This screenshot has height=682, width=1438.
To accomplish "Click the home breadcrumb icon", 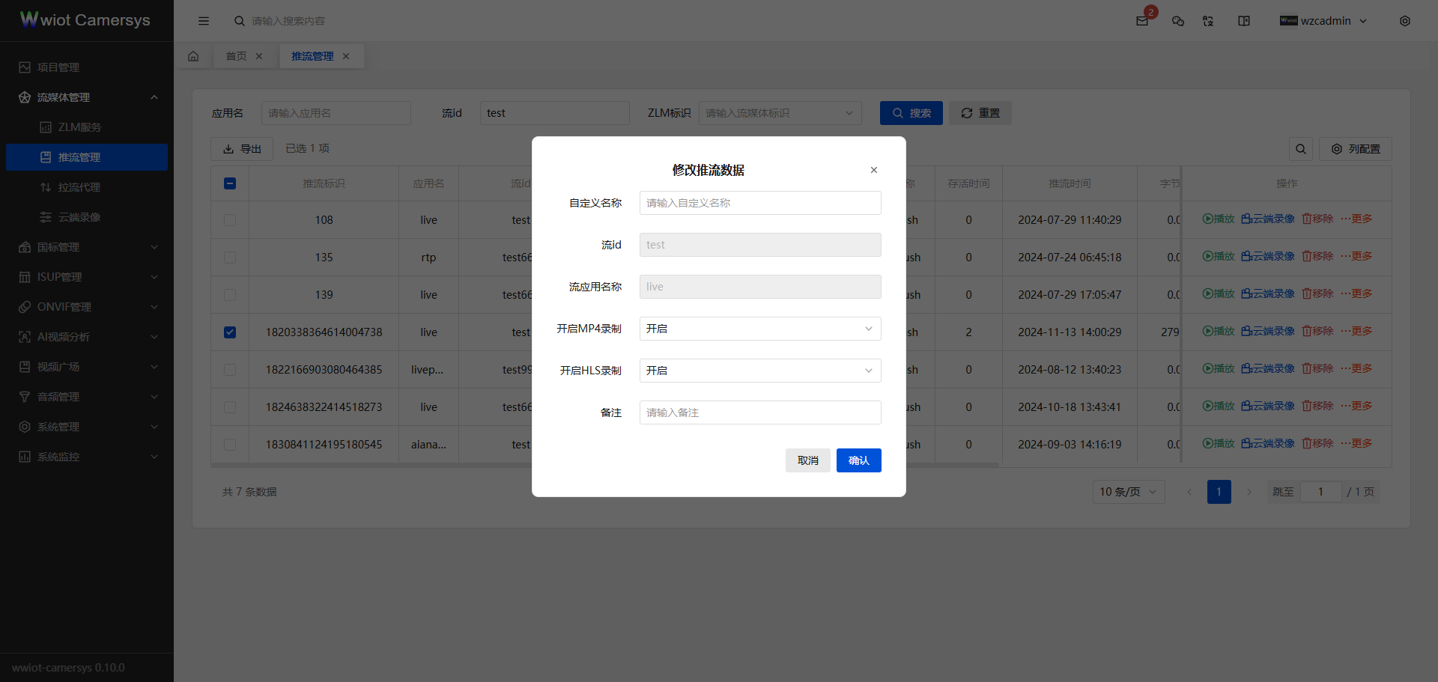I will 193,55.
